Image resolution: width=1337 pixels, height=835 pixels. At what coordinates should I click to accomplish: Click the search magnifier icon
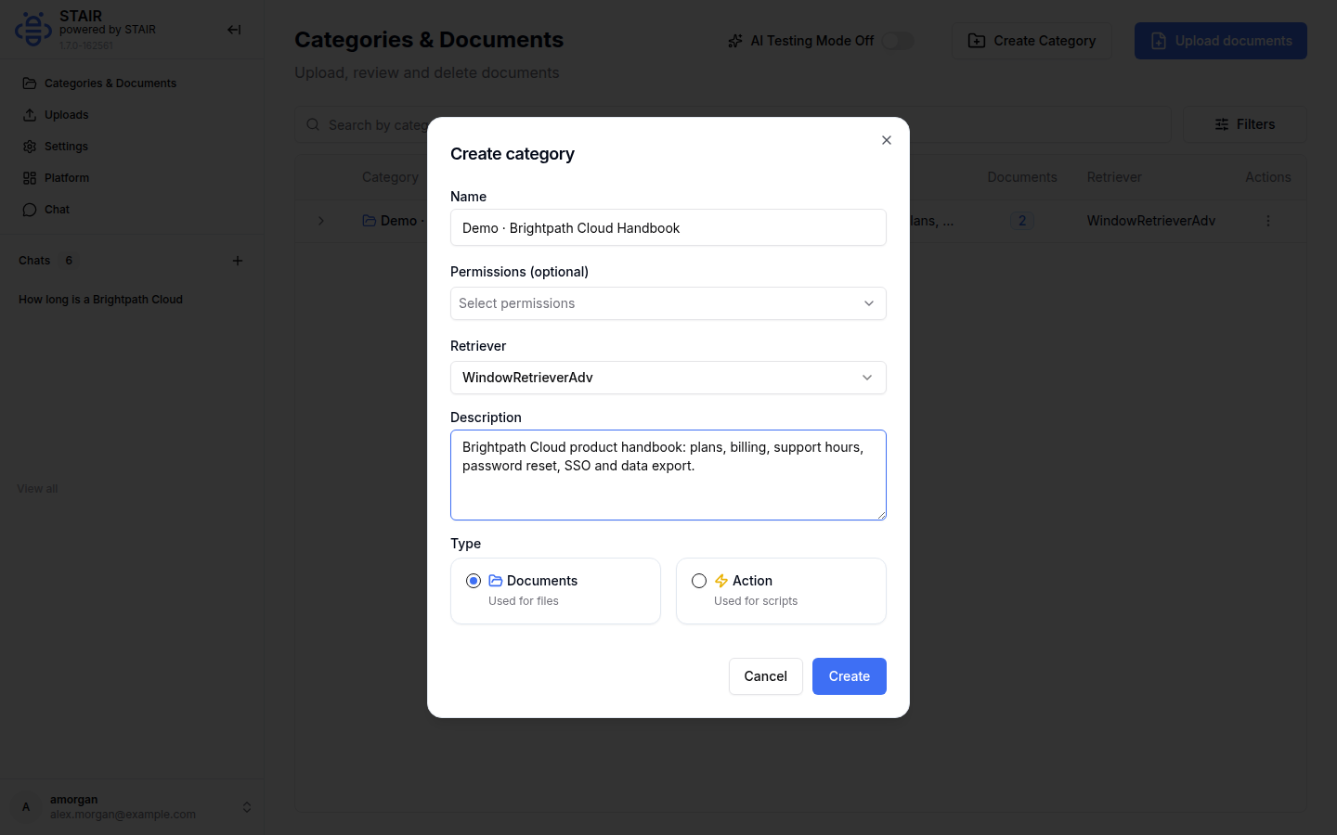313,124
